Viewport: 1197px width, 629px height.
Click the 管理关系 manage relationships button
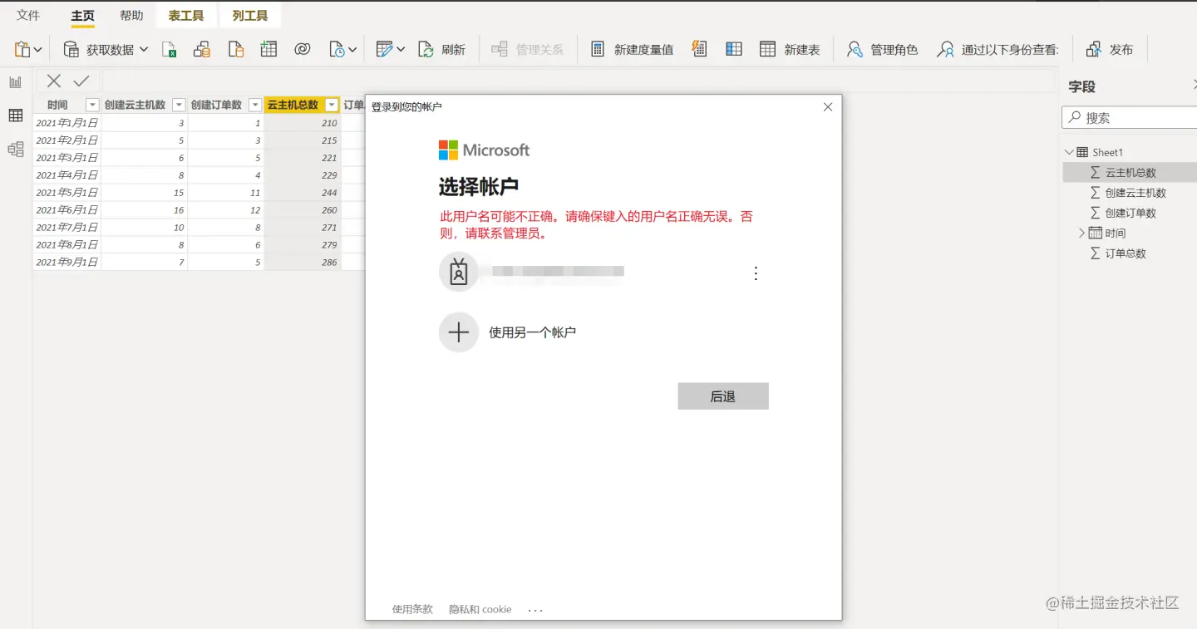tap(528, 50)
